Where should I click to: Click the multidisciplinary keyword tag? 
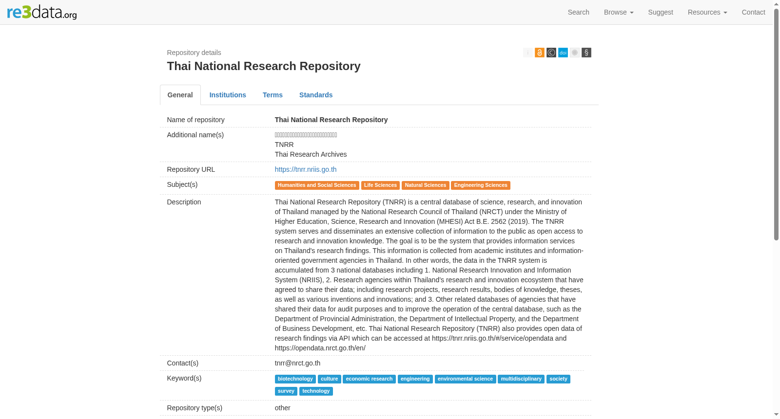(x=521, y=379)
